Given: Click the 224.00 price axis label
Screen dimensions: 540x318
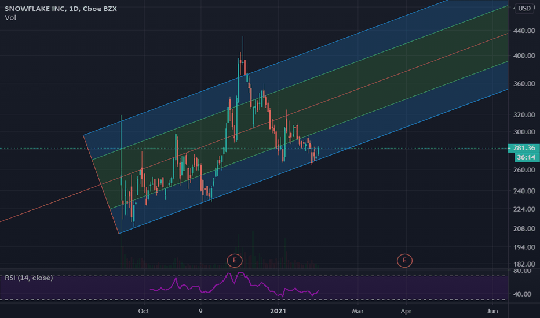Looking at the screenshot, I should click(x=524, y=209).
